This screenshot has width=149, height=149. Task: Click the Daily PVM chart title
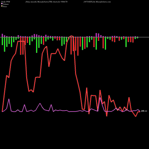pos(6,2)
